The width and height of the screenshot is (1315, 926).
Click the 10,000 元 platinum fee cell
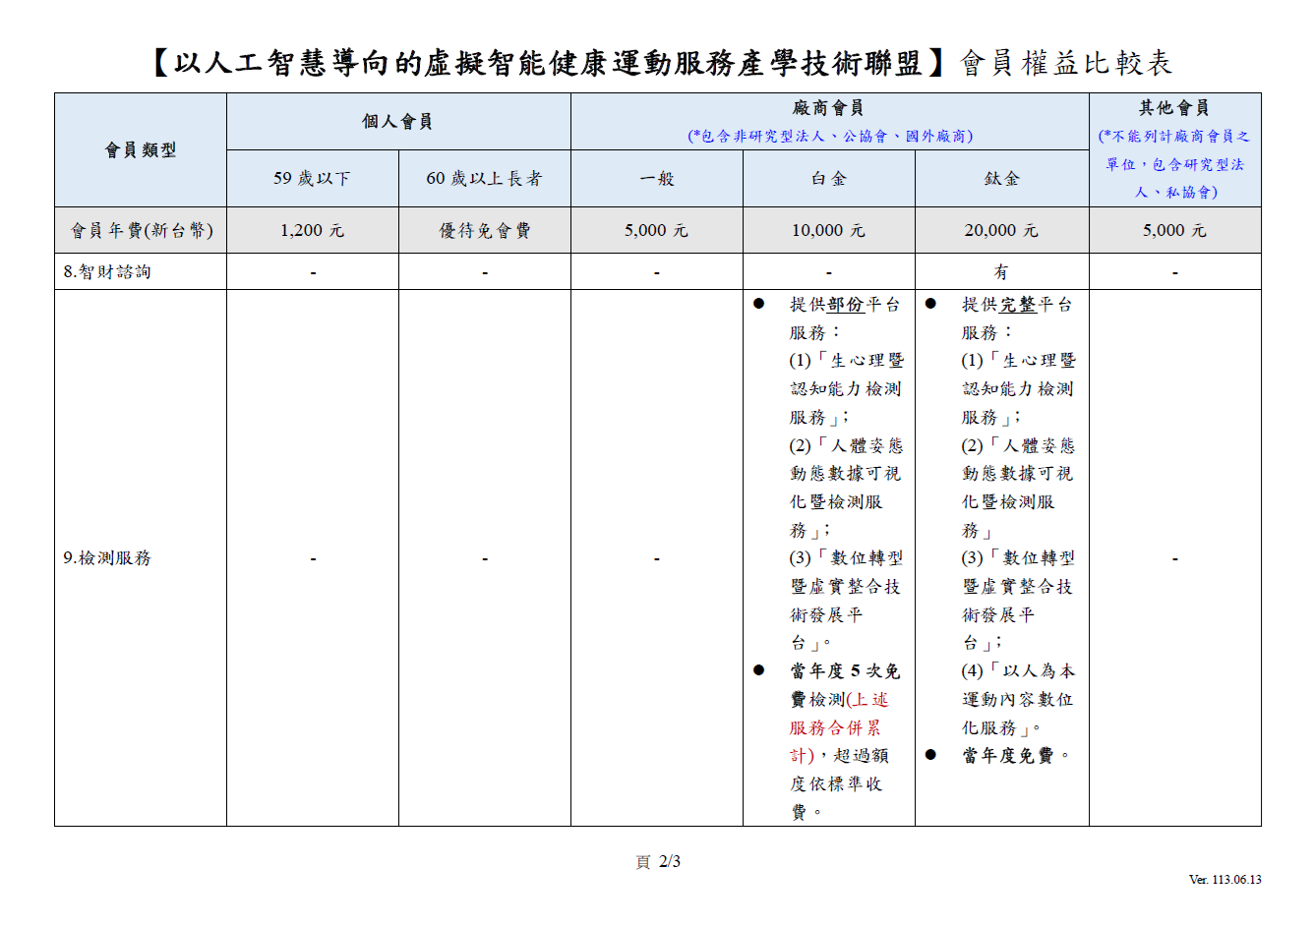[x=828, y=230]
